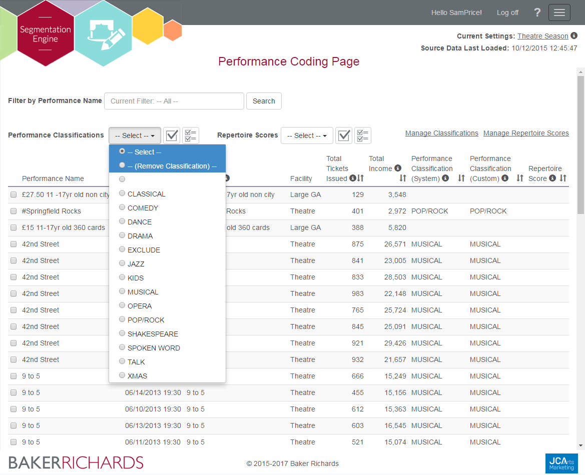Click info icon beside Theatre Season setting

[574, 35]
